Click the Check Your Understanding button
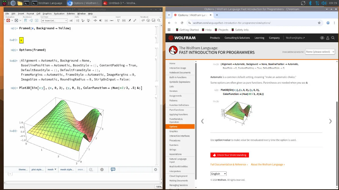Viewport: 339px width, 190px height. tap(229, 155)
